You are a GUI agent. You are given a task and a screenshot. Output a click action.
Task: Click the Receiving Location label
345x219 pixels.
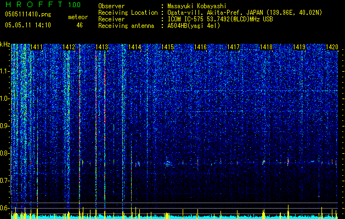click(128, 13)
